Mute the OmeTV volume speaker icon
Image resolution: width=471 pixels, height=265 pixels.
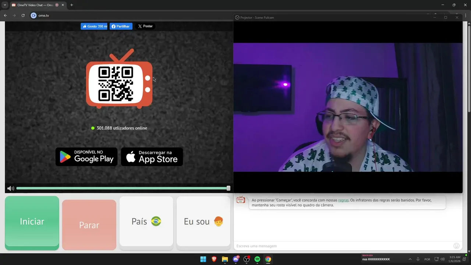point(11,188)
